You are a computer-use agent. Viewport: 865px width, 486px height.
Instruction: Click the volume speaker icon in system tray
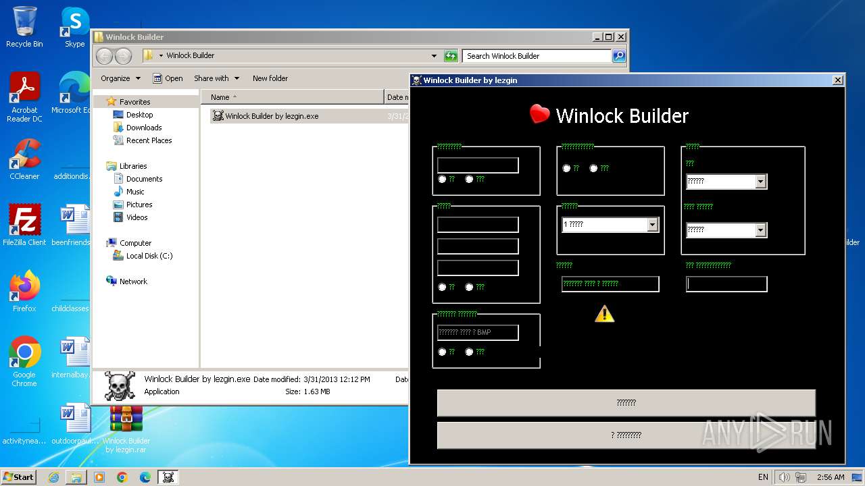tap(784, 477)
